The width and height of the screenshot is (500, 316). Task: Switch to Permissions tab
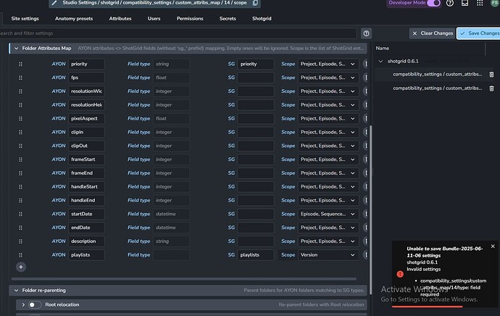(x=190, y=19)
